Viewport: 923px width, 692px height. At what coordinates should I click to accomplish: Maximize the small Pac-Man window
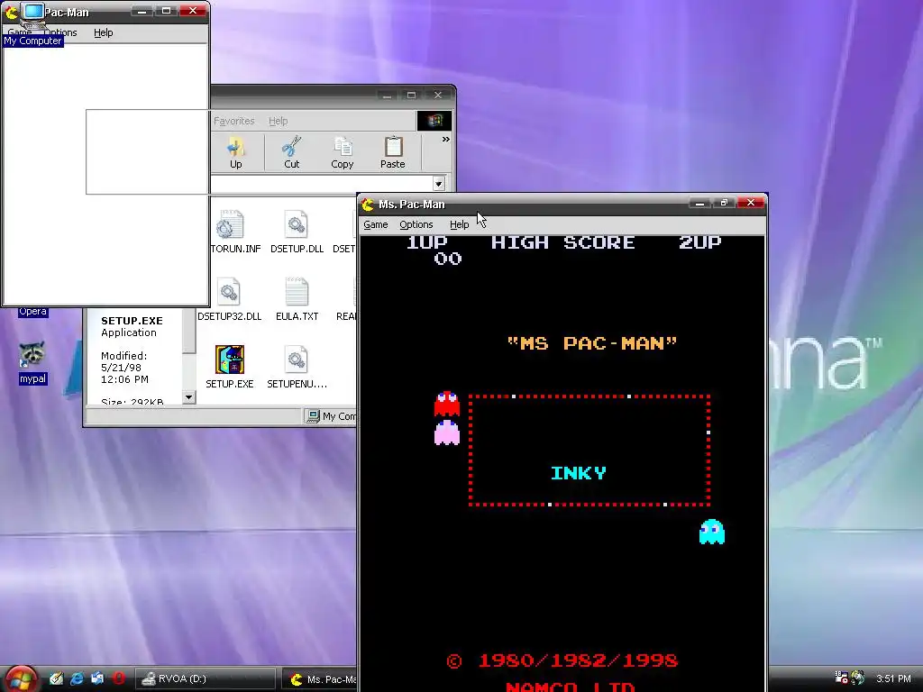click(x=166, y=11)
